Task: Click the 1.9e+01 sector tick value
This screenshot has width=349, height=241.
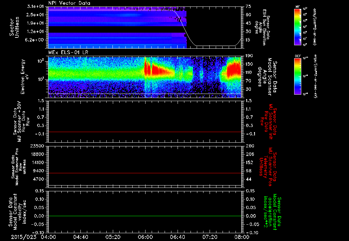Action: 35,23
